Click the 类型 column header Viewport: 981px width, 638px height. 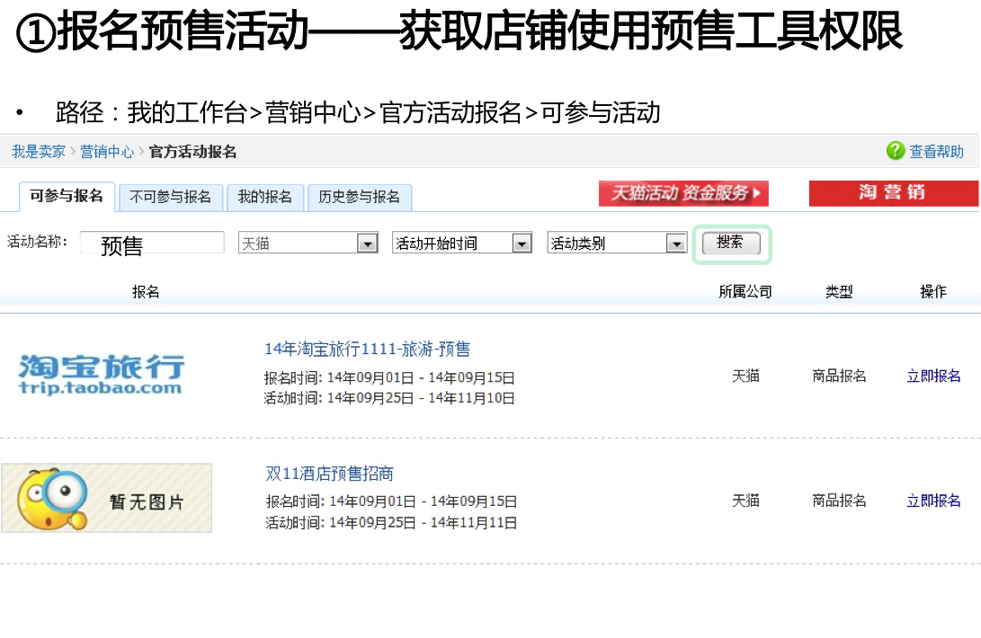[839, 291]
